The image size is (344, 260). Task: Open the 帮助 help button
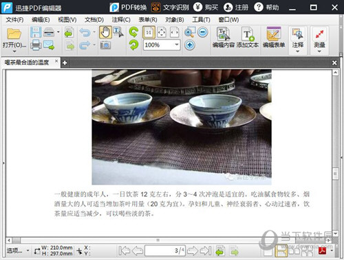click(x=266, y=8)
